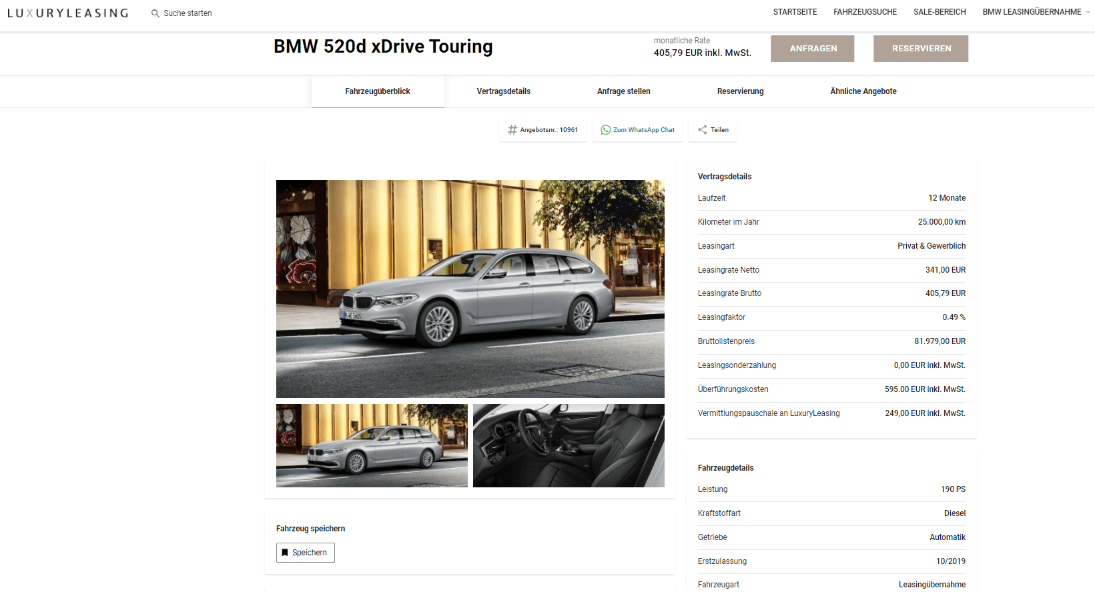The height and width of the screenshot is (592, 1095).
Task: Select the interior seats thumbnail
Action: tap(569, 445)
